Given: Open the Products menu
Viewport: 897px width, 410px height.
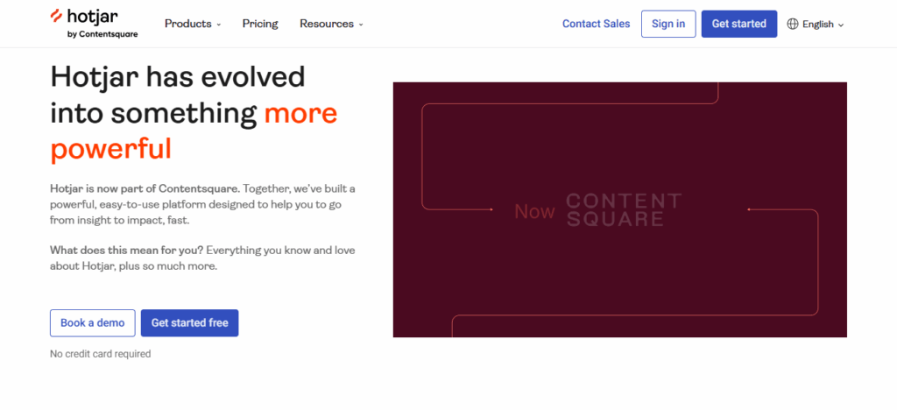Looking at the screenshot, I should click(188, 24).
